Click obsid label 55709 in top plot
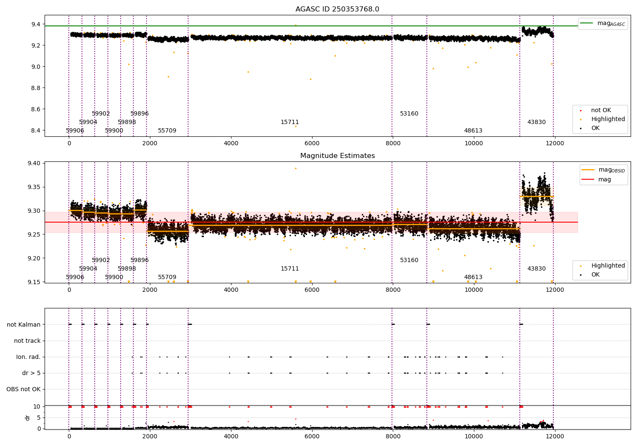 (x=167, y=130)
